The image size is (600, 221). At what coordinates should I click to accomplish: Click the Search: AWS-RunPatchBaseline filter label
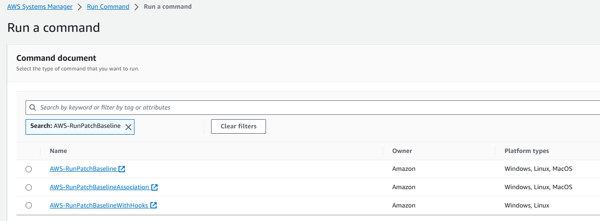tap(75, 126)
